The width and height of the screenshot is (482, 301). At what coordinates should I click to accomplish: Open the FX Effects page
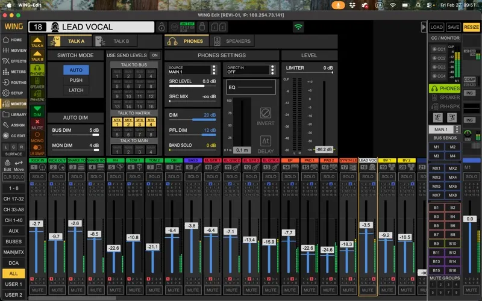14,61
